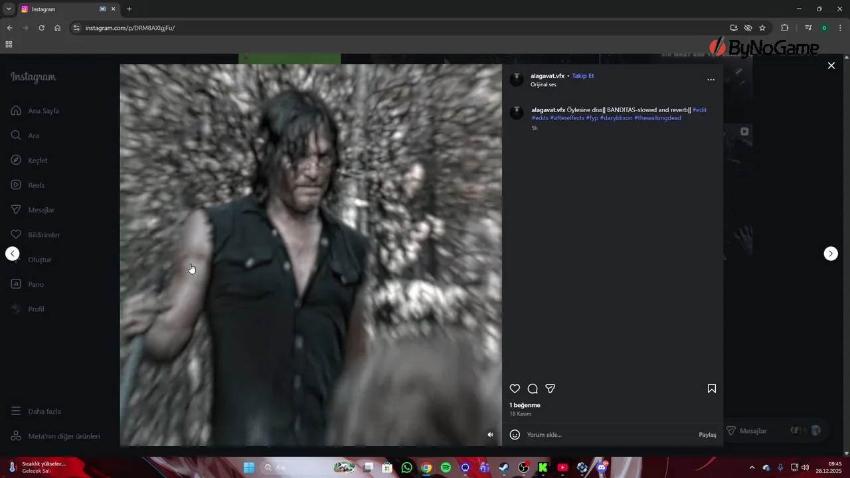Click the Instagram logo
This screenshot has height=478, width=850.
coord(33,77)
